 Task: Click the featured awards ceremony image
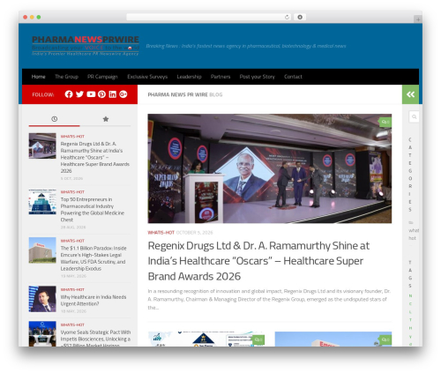tap(270, 168)
